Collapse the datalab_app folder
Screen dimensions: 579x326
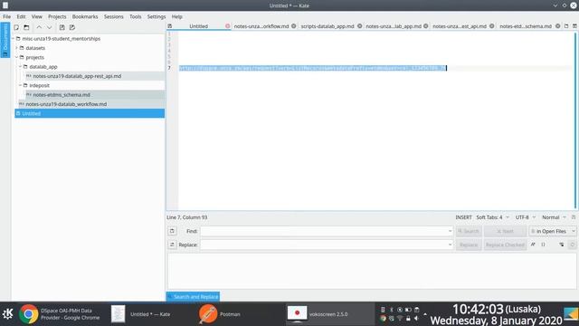coord(20,66)
